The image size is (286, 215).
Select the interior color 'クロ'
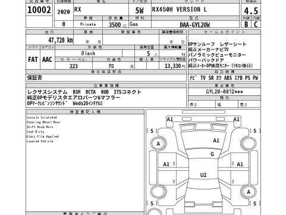point(111,66)
